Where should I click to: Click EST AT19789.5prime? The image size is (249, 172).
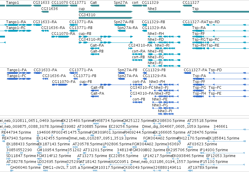coord(203,168)
